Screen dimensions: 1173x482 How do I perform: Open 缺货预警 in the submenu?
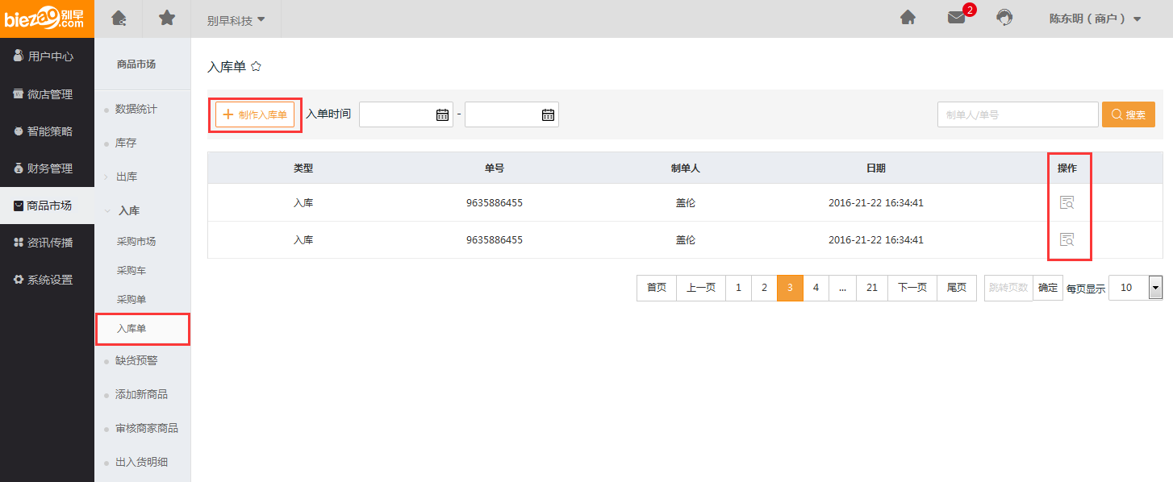[x=136, y=360]
